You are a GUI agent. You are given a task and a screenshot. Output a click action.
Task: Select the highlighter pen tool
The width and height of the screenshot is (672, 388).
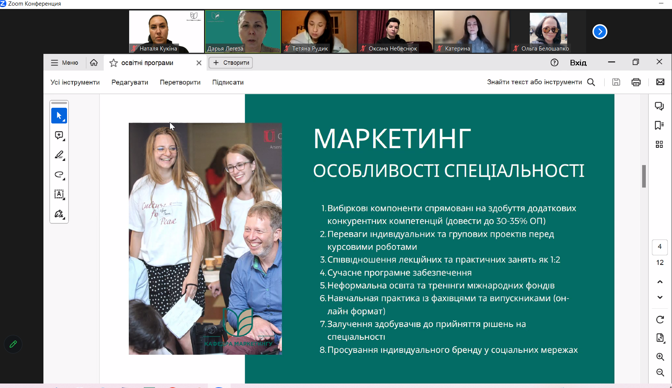coord(59,155)
